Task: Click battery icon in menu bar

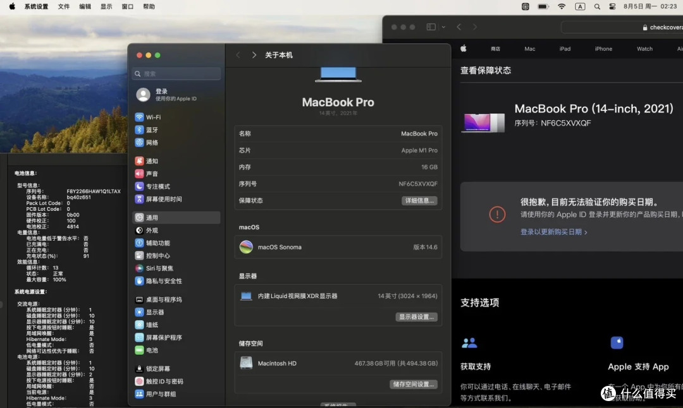Action: (543, 6)
